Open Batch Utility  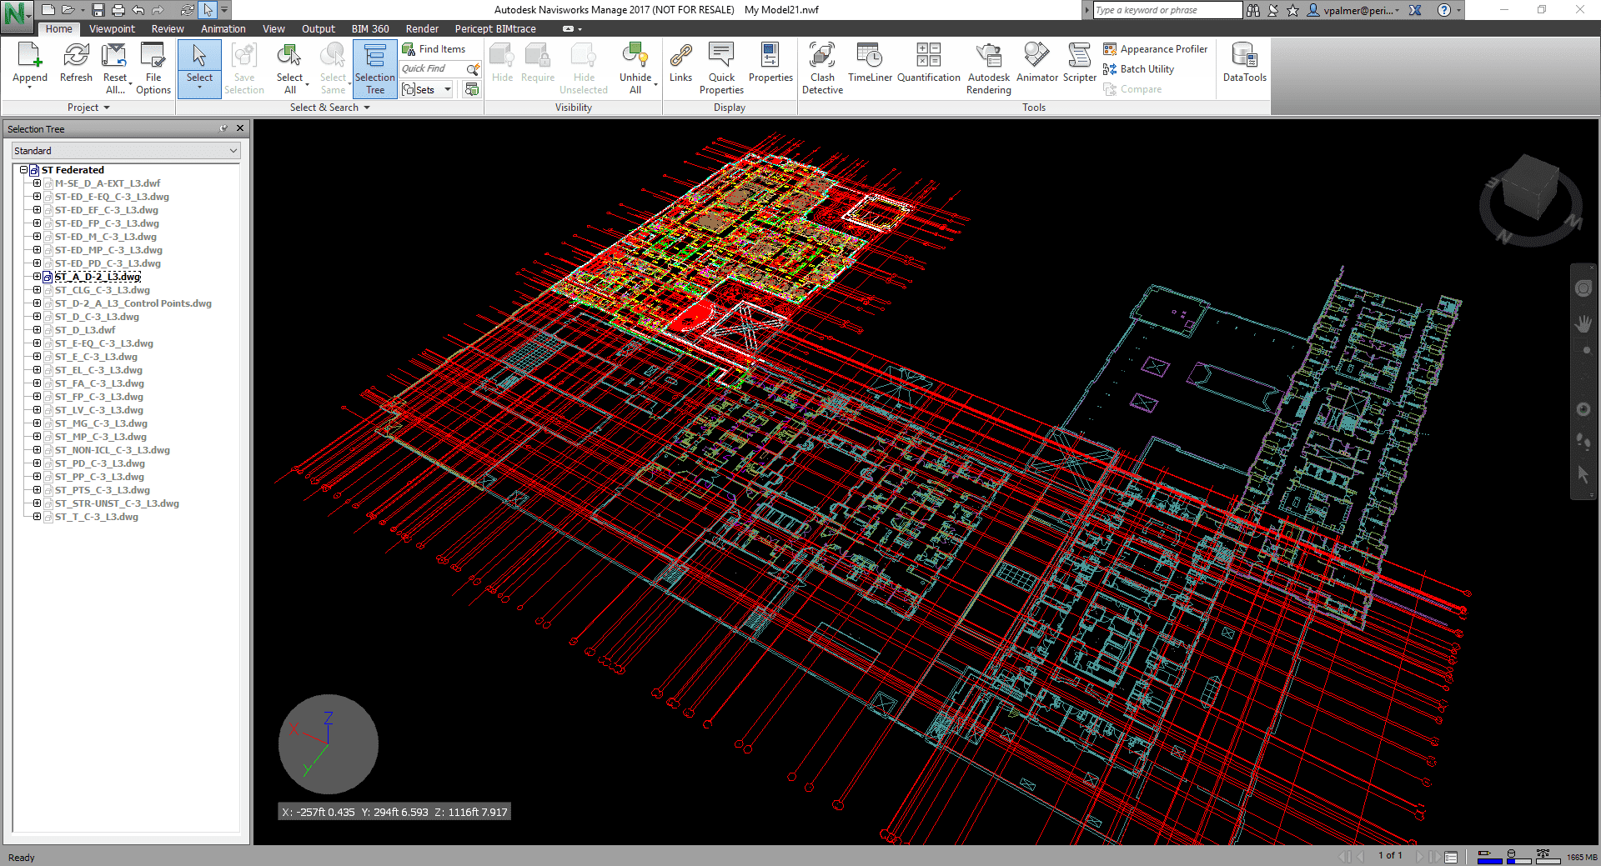[x=1139, y=69]
